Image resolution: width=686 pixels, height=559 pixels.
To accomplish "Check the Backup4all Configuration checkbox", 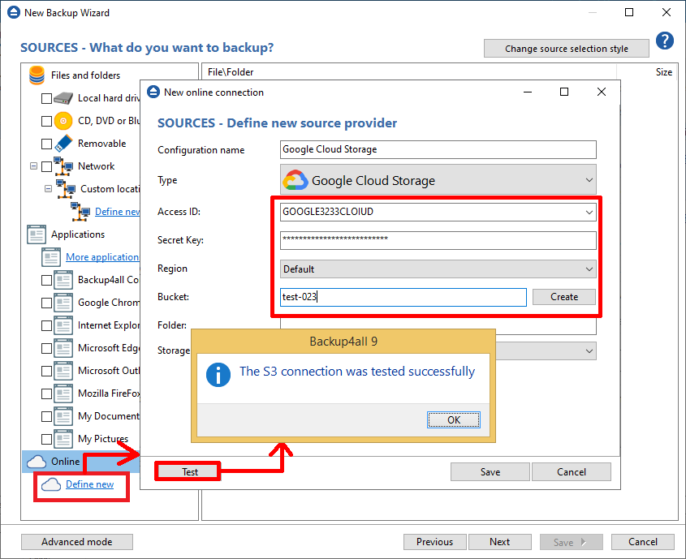I will (46, 280).
